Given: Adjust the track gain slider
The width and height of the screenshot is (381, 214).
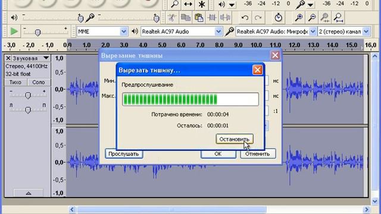Looking at the screenshot, I should (x=28, y=95).
